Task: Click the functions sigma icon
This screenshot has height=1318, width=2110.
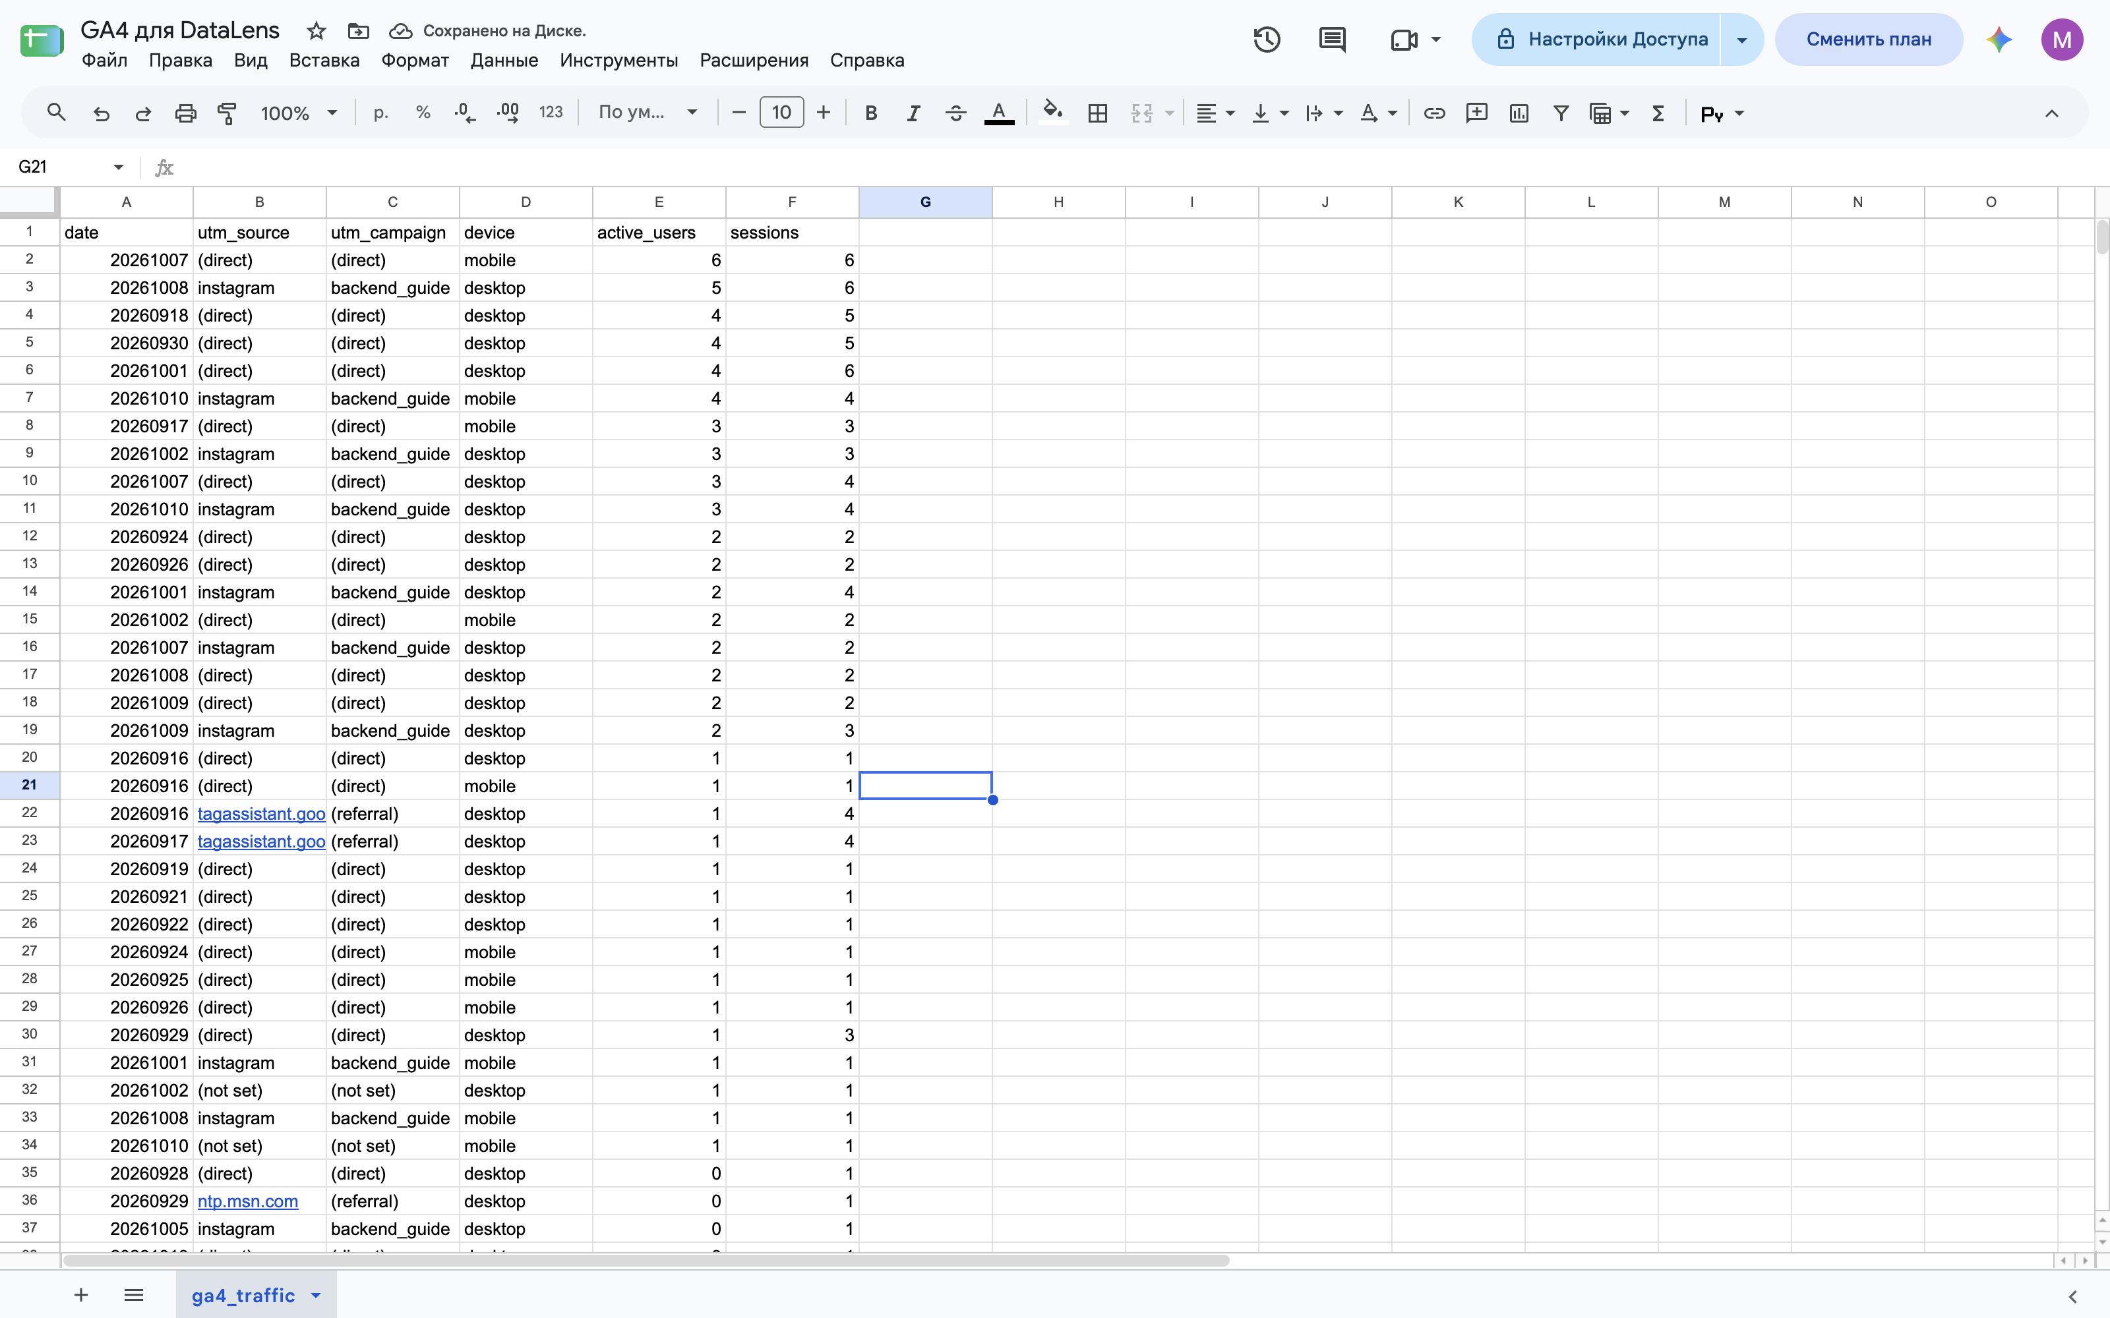Action: pyautogui.click(x=1658, y=113)
